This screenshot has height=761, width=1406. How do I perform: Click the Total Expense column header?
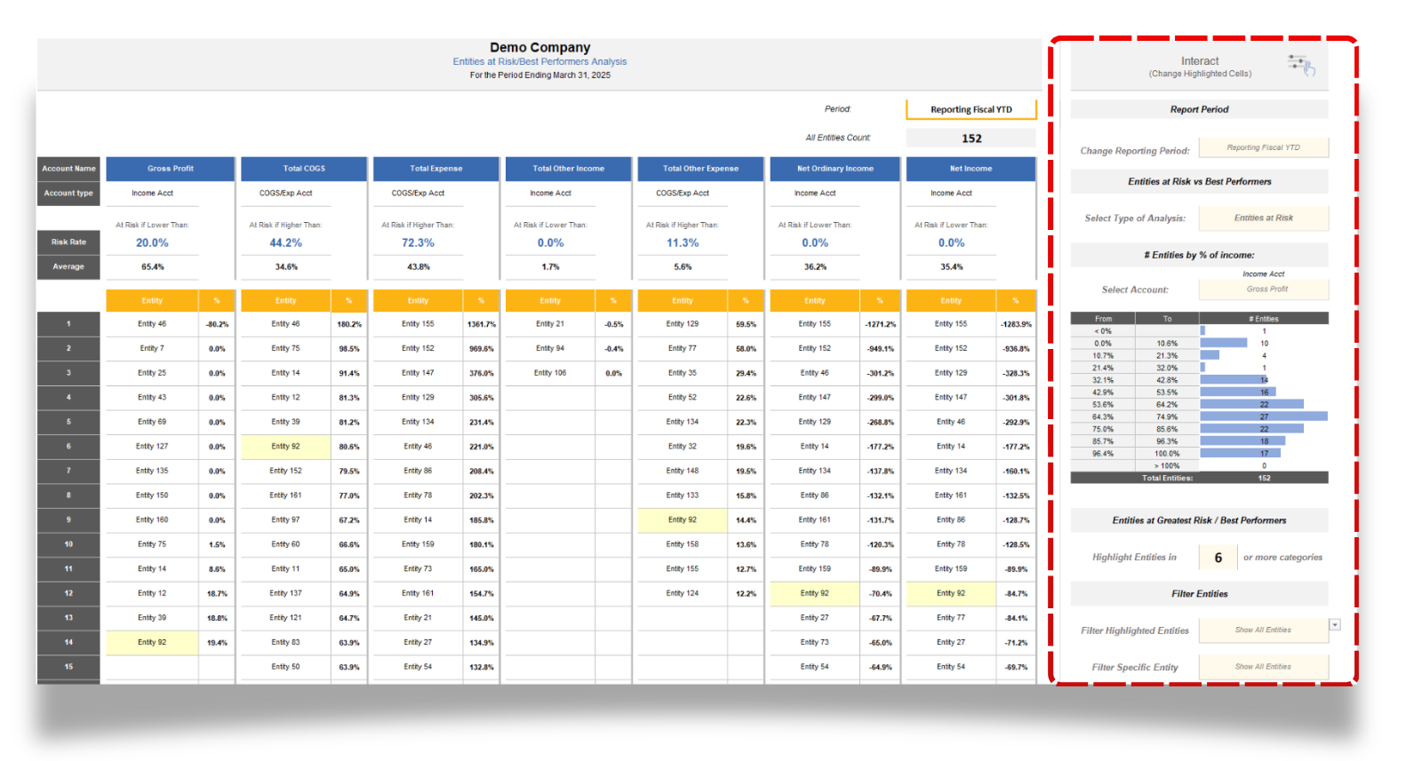435,169
